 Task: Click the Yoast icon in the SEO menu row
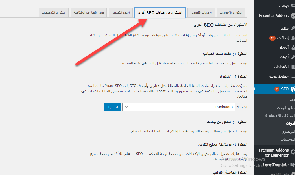point(293,89)
